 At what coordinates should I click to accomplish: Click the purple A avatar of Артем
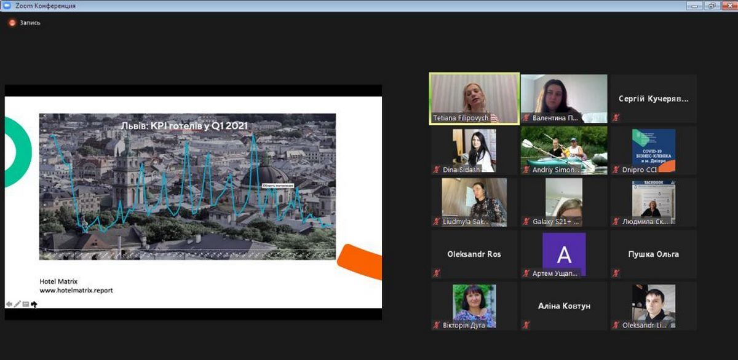[x=563, y=253]
